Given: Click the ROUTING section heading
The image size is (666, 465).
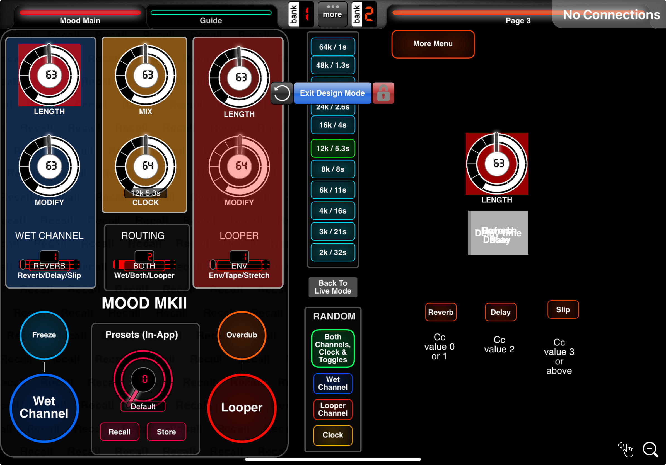Looking at the screenshot, I should (x=143, y=236).
